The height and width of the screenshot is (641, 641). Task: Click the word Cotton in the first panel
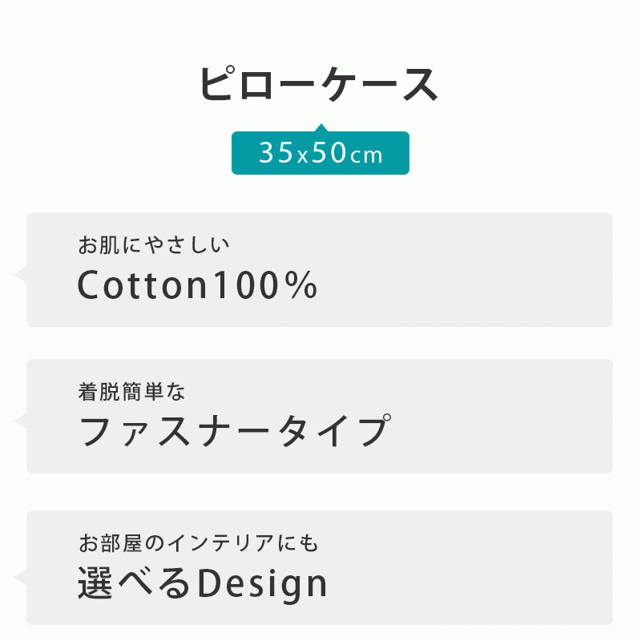pyautogui.click(x=142, y=286)
